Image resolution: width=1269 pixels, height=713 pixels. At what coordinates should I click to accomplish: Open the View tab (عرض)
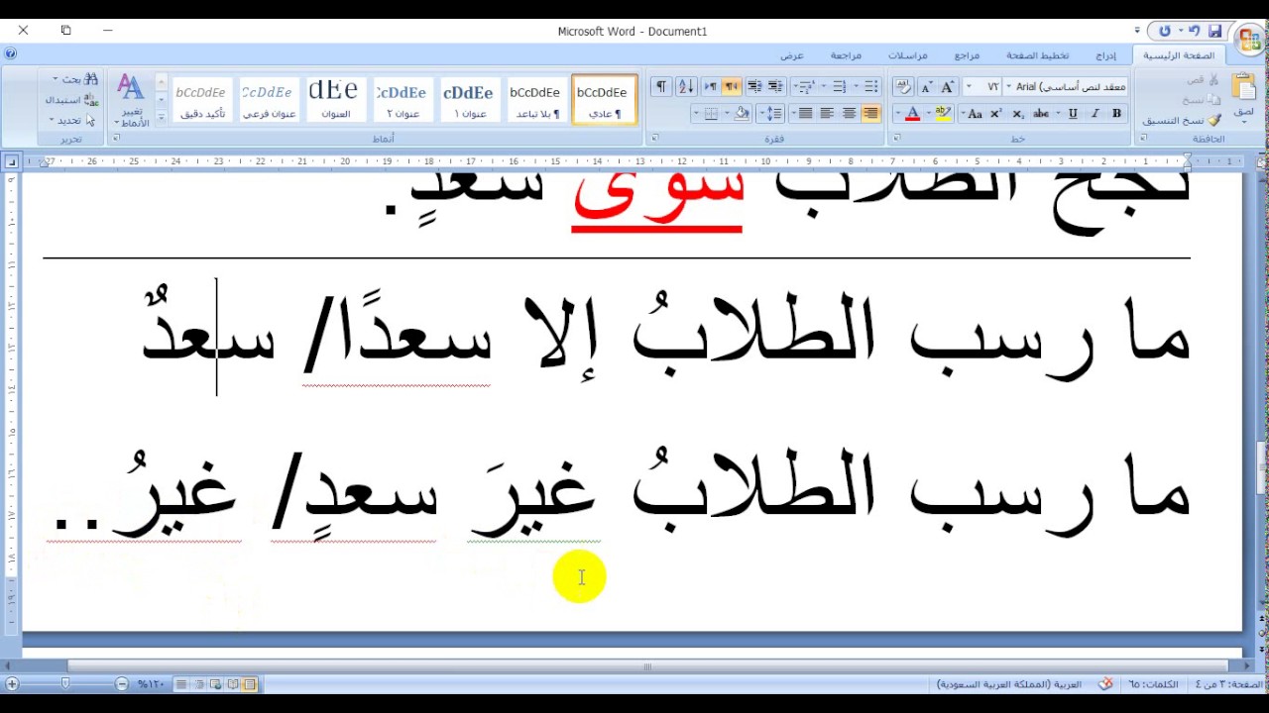pos(792,55)
